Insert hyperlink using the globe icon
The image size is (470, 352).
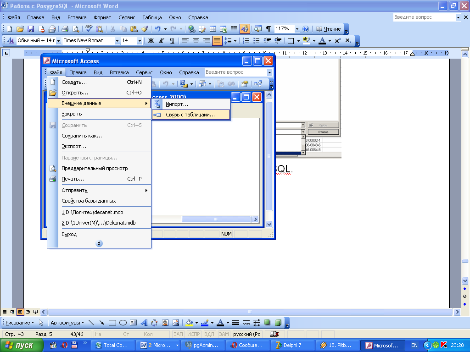pos(191,29)
